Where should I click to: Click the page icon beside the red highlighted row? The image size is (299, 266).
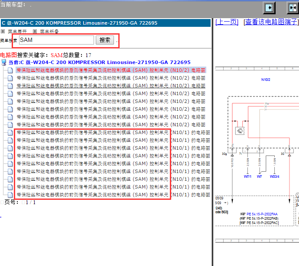pyautogui.click(x=10, y=70)
